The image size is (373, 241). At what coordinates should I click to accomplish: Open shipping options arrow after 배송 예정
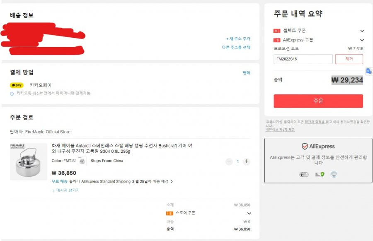(172, 182)
